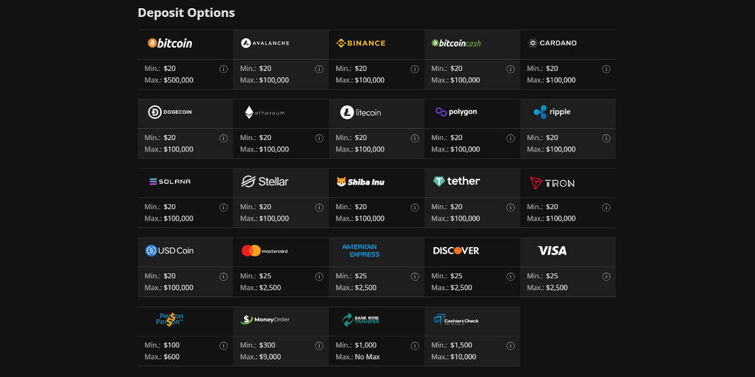Click the Tron deposit logo
755x377 pixels.
tap(552, 183)
